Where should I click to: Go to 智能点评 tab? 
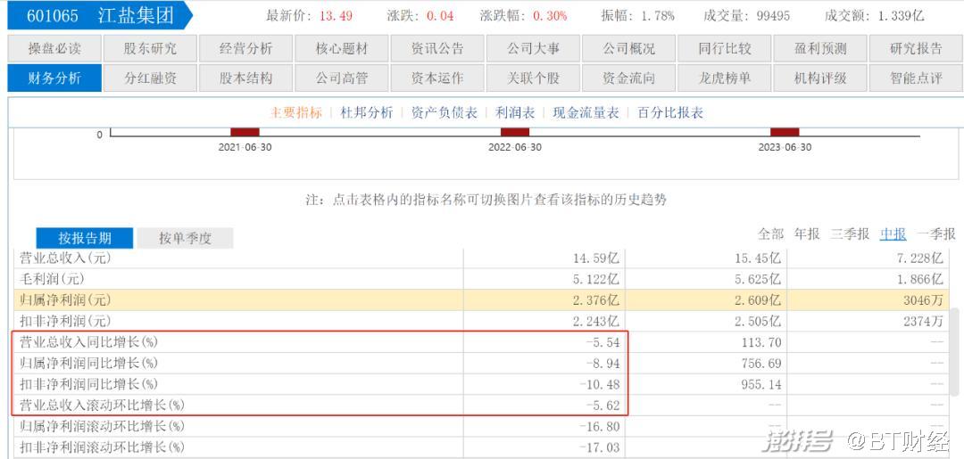915,78
